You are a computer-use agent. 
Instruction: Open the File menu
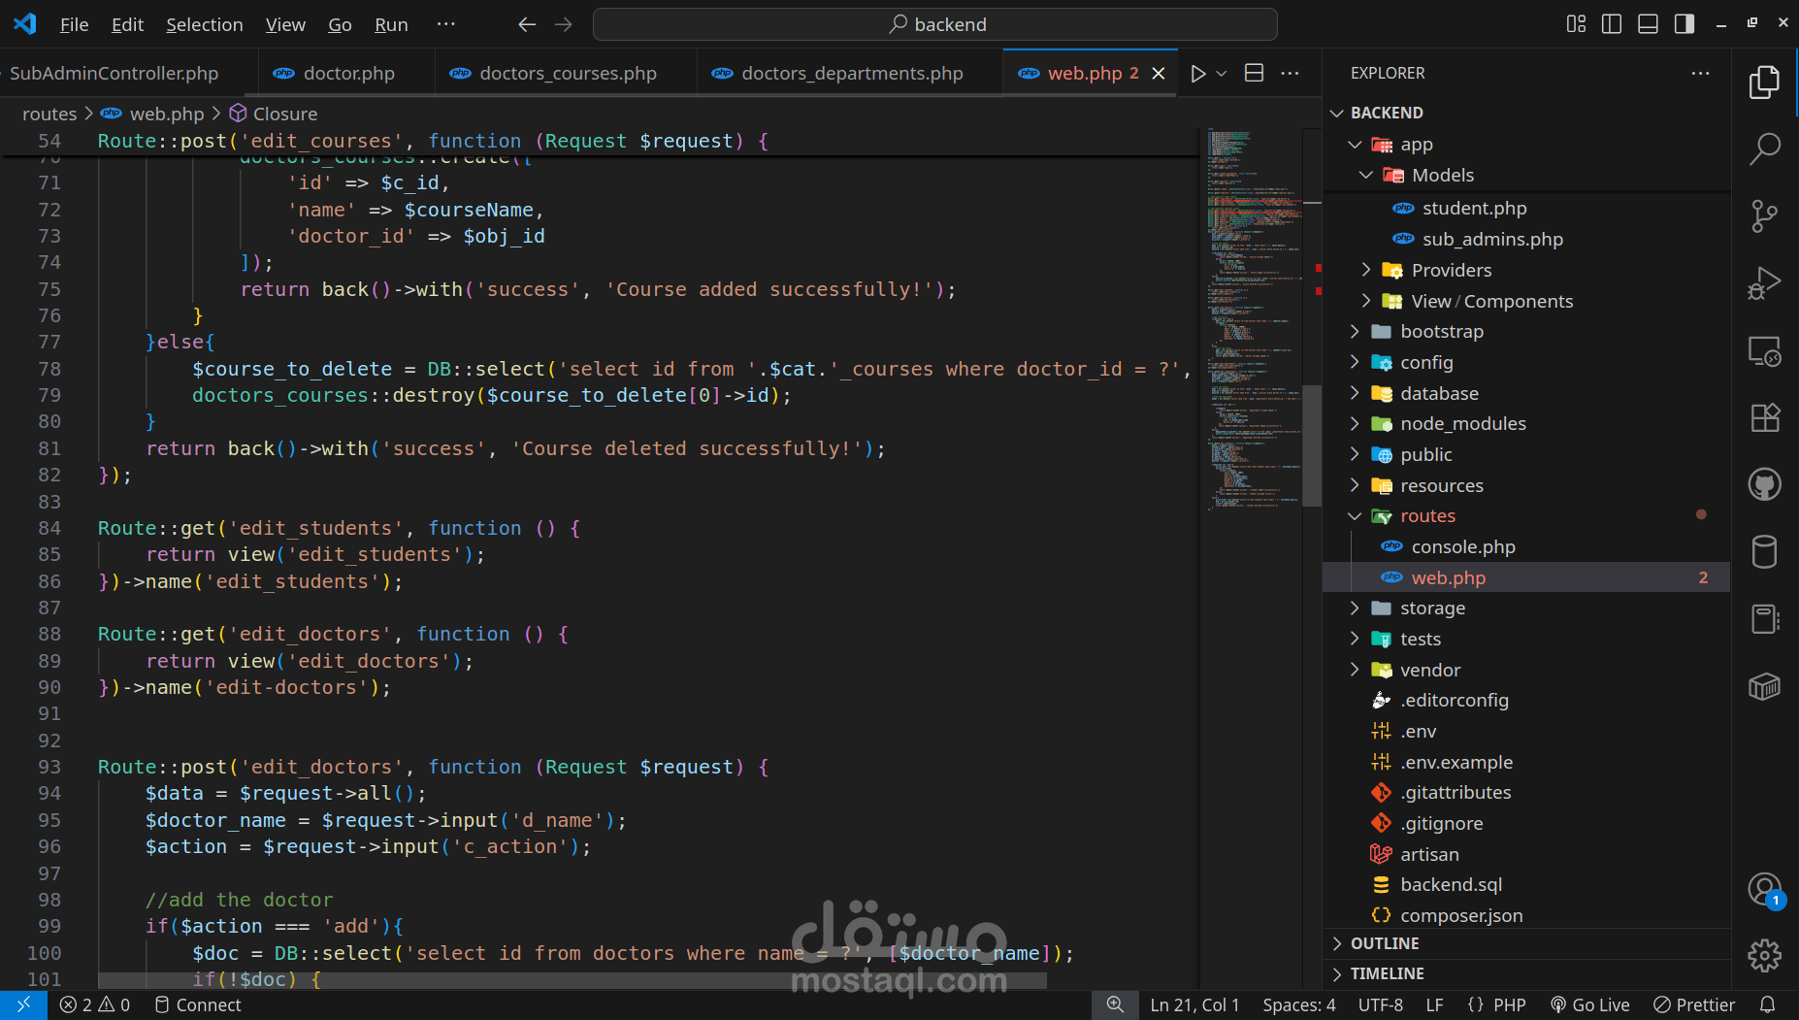click(x=74, y=24)
